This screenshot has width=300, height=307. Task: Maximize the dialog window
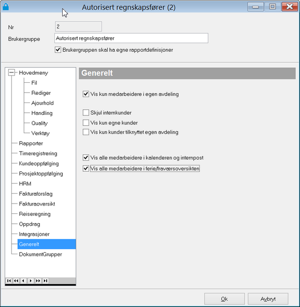pyautogui.click(x=273, y=7)
